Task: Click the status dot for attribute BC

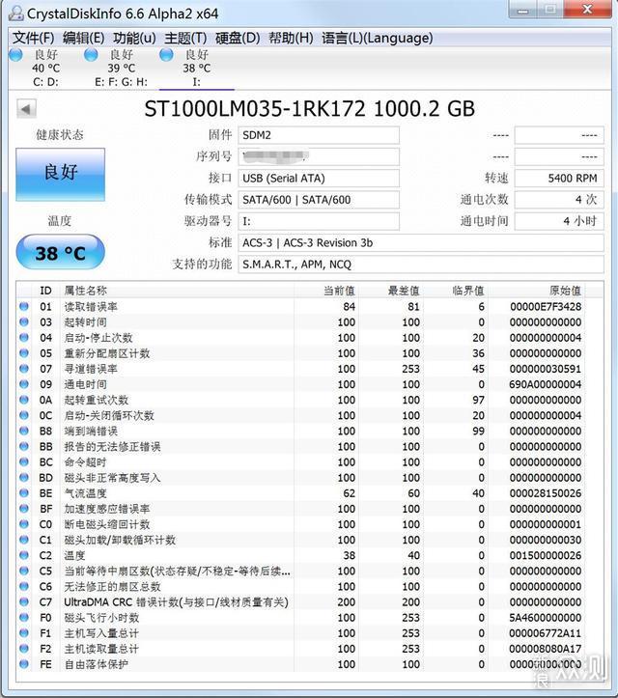Action: pos(24,462)
